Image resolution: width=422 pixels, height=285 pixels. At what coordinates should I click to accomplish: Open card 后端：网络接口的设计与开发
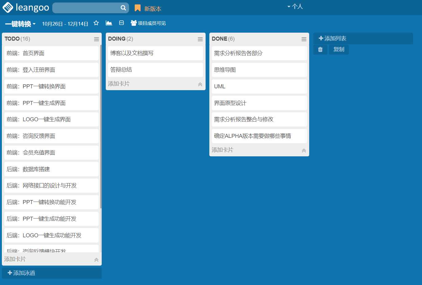pos(51,186)
